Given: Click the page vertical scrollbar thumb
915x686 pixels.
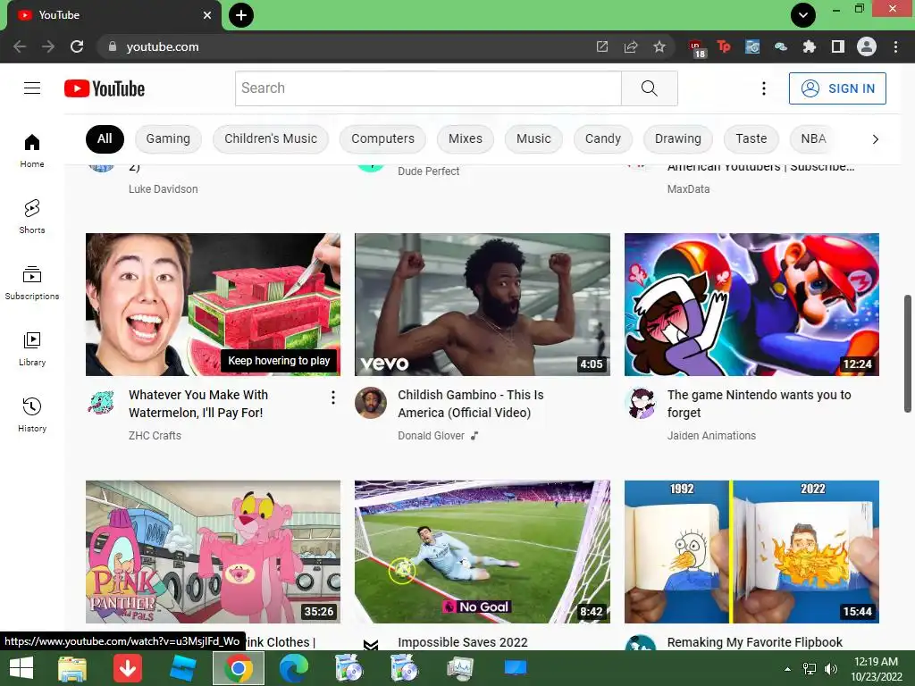Looking at the screenshot, I should (908, 354).
